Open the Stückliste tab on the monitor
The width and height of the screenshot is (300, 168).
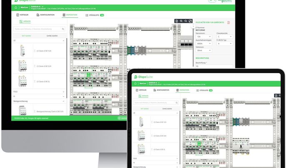click(95, 15)
